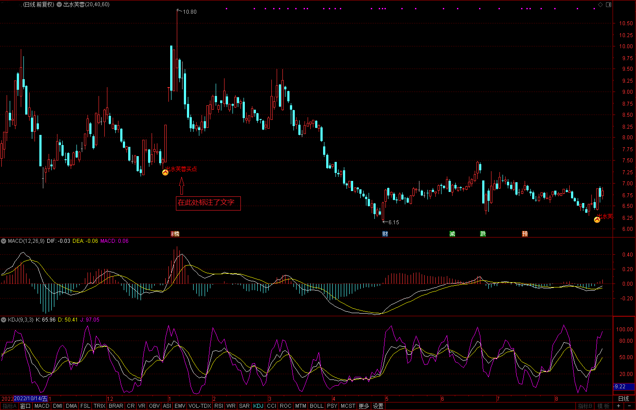This screenshot has width=636, height=410.
Task: Click the 日线 period selector
Action: point(623,399)
